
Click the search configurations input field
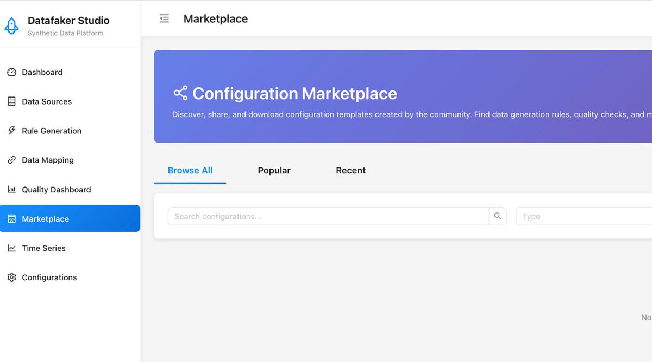[x=326, y=216]
